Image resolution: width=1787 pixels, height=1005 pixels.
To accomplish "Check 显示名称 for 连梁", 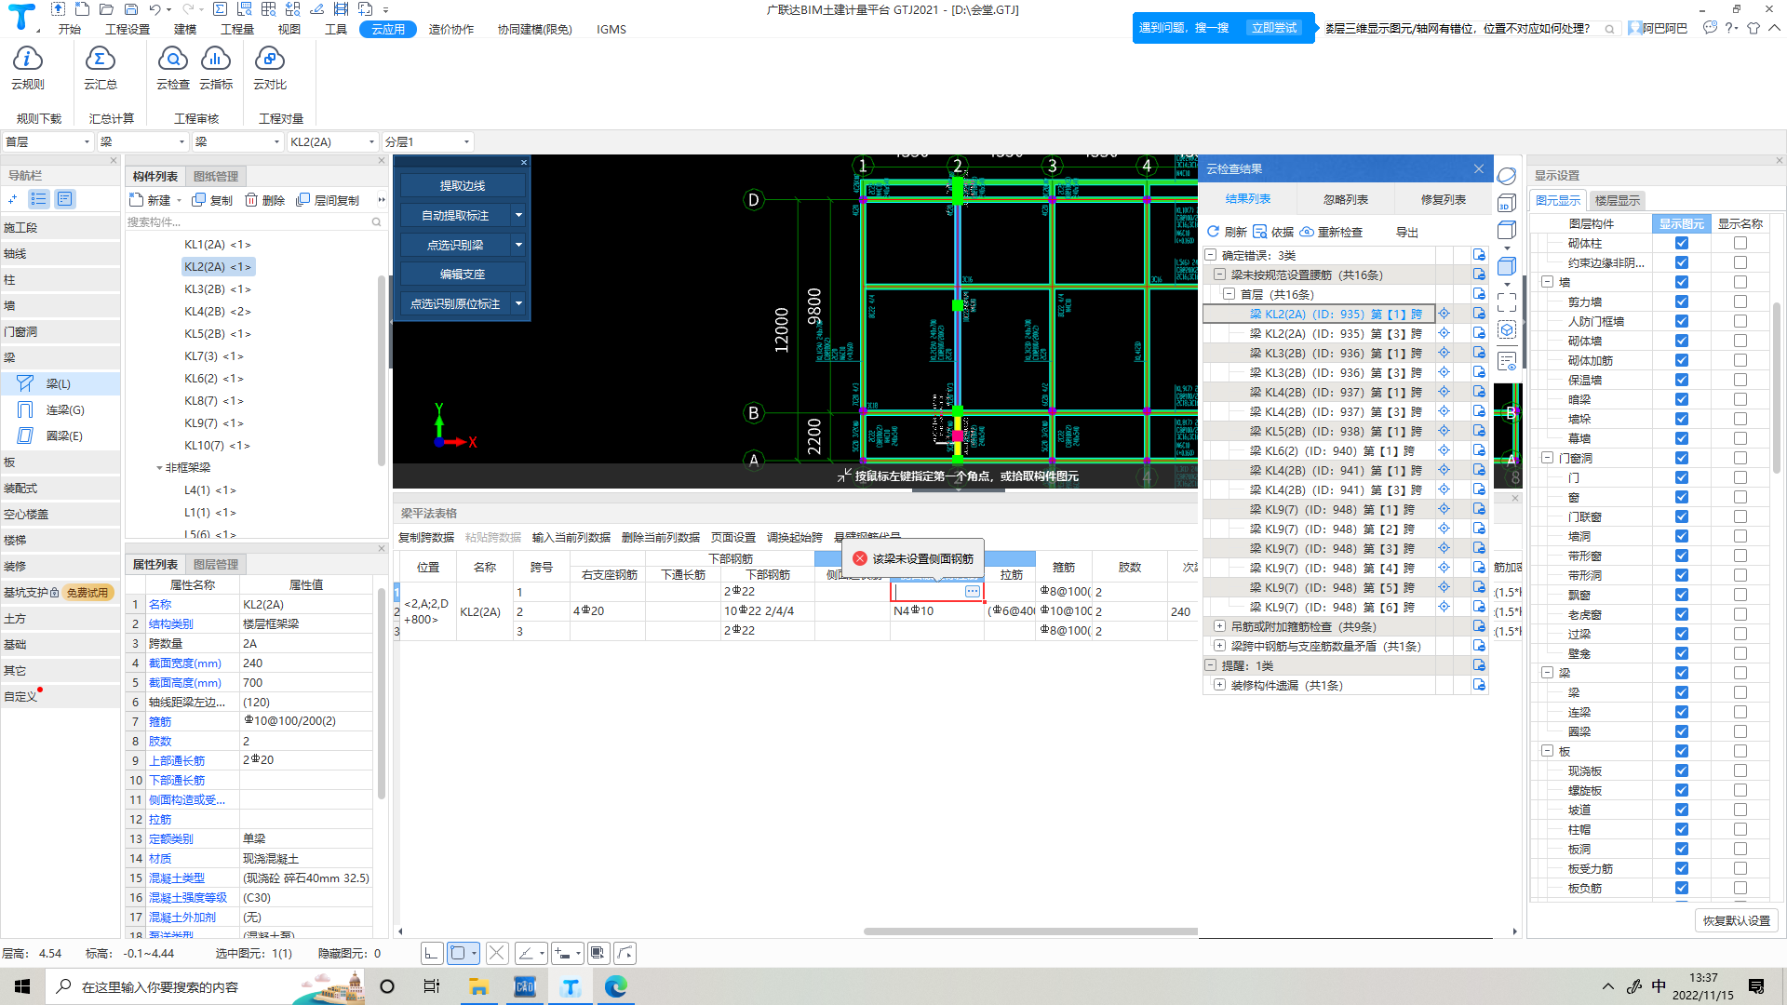I will coord(1740,712).
